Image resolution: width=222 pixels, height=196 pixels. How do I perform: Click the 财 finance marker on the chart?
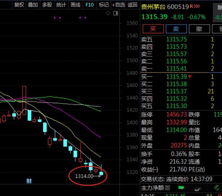pyautogui.click(x=29, y=181)
